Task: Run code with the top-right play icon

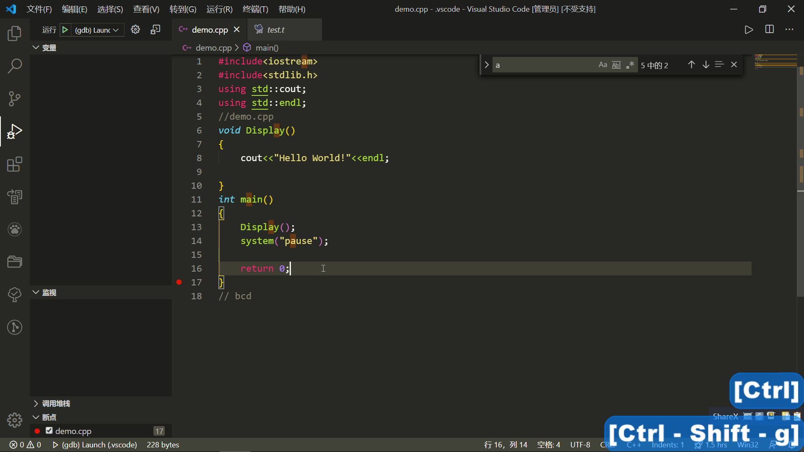Action: [x=749, y=30]
